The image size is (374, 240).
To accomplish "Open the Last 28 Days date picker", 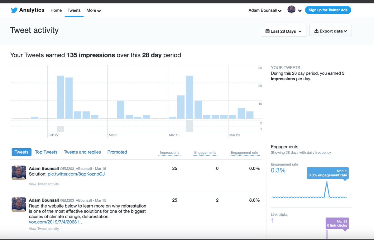I will pos(284,31).
